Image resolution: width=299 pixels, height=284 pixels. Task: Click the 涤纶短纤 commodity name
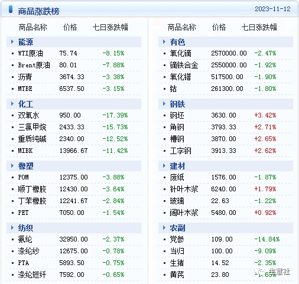coord(32,275)
